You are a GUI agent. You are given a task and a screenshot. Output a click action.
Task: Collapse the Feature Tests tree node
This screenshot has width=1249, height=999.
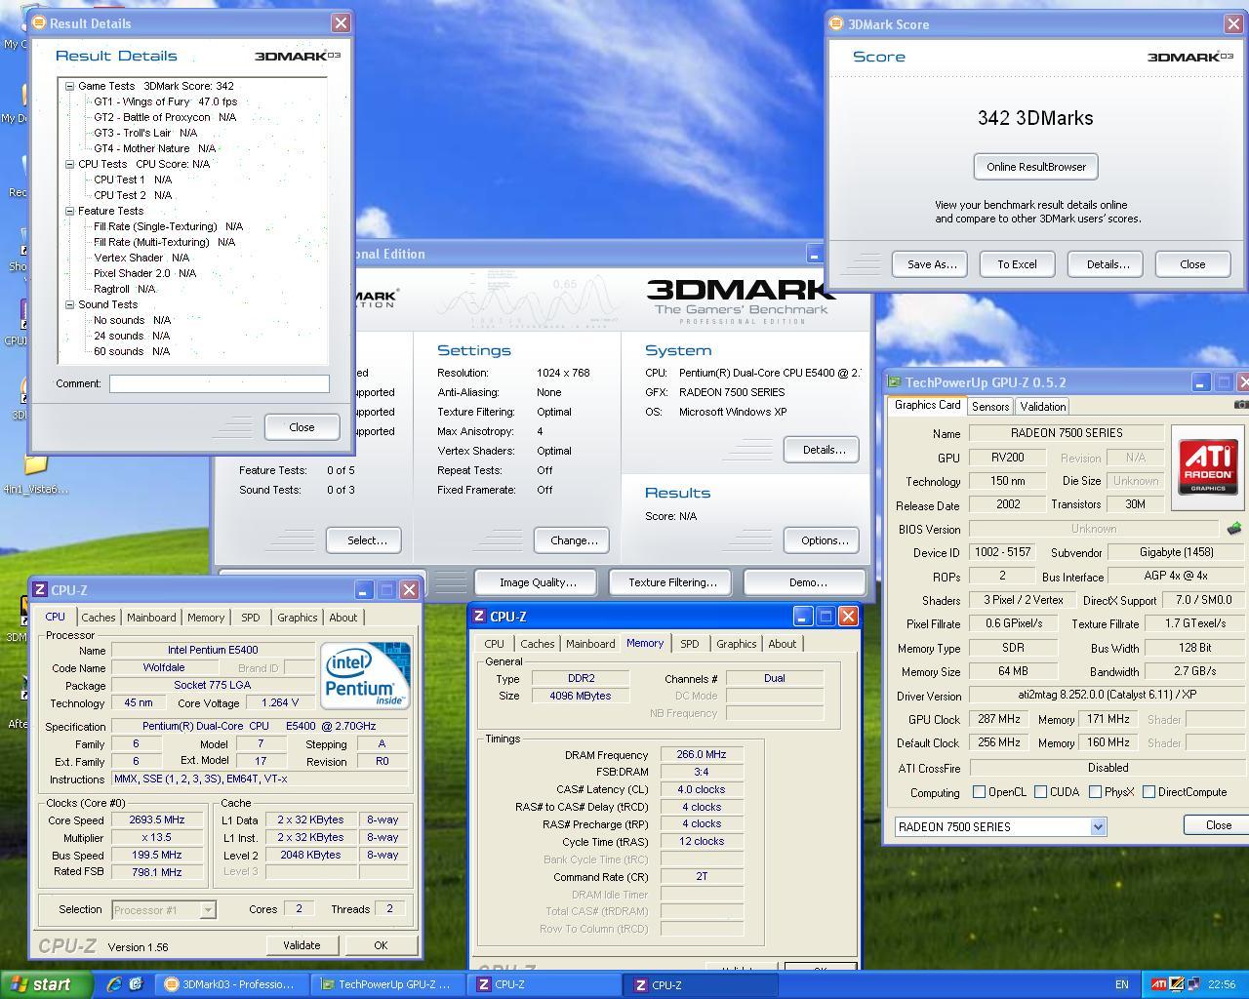tap(70, 211)
